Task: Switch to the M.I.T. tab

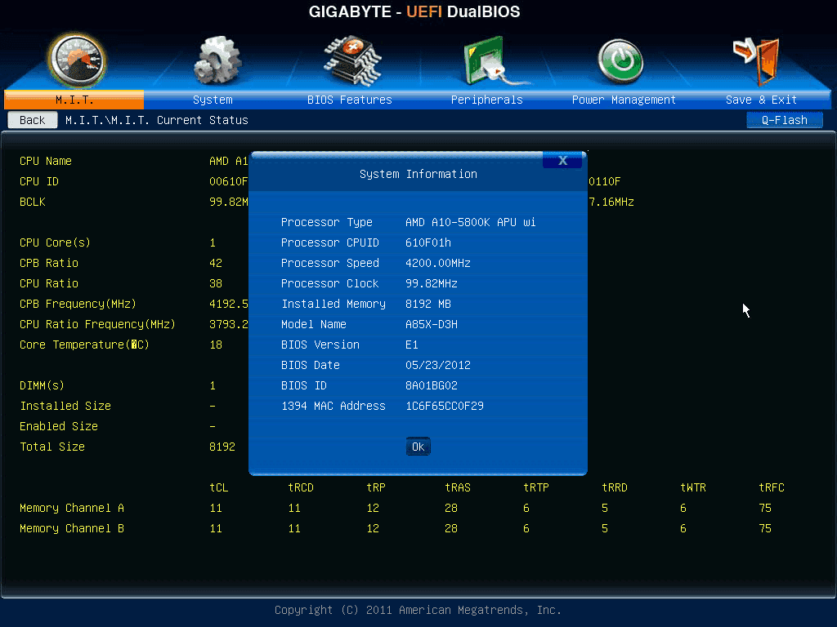Action: [74, 100]
